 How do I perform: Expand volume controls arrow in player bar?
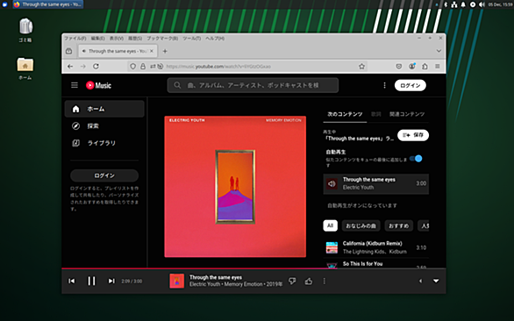(x=420, y=281)
